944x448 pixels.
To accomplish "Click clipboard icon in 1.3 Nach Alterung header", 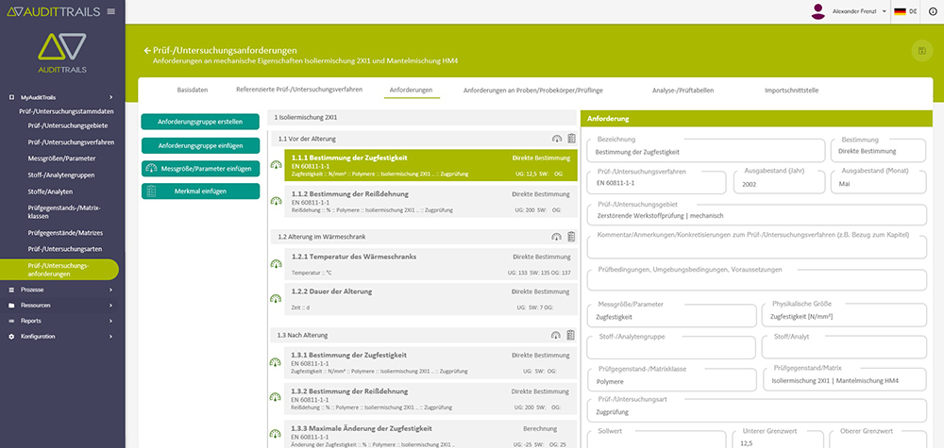I will pos(570,335).
